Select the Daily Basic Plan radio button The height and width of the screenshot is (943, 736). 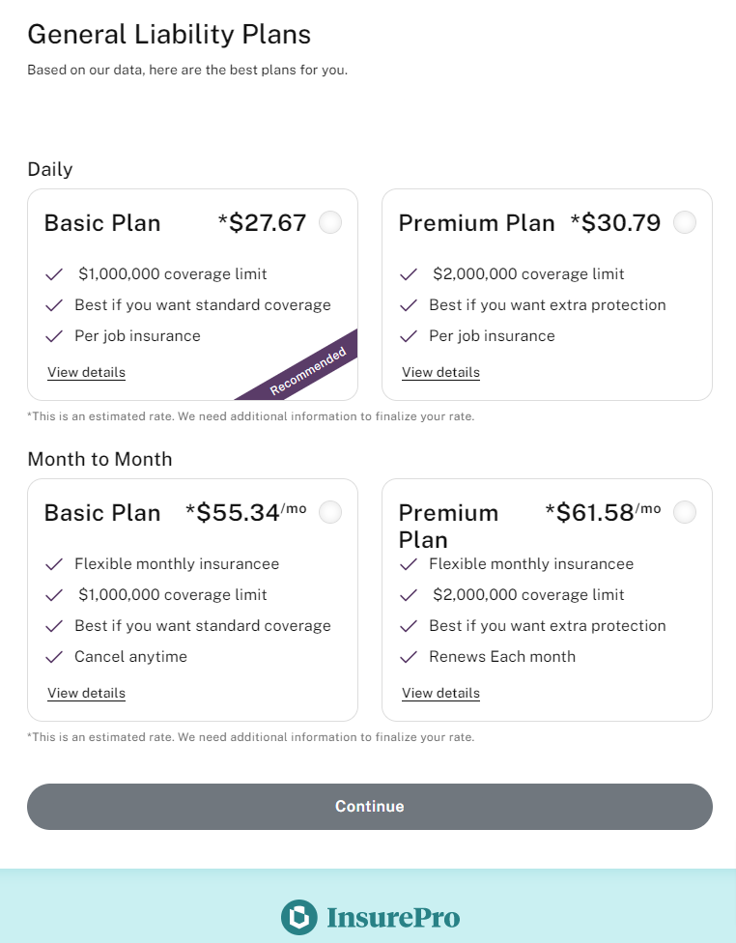point(330,223)
